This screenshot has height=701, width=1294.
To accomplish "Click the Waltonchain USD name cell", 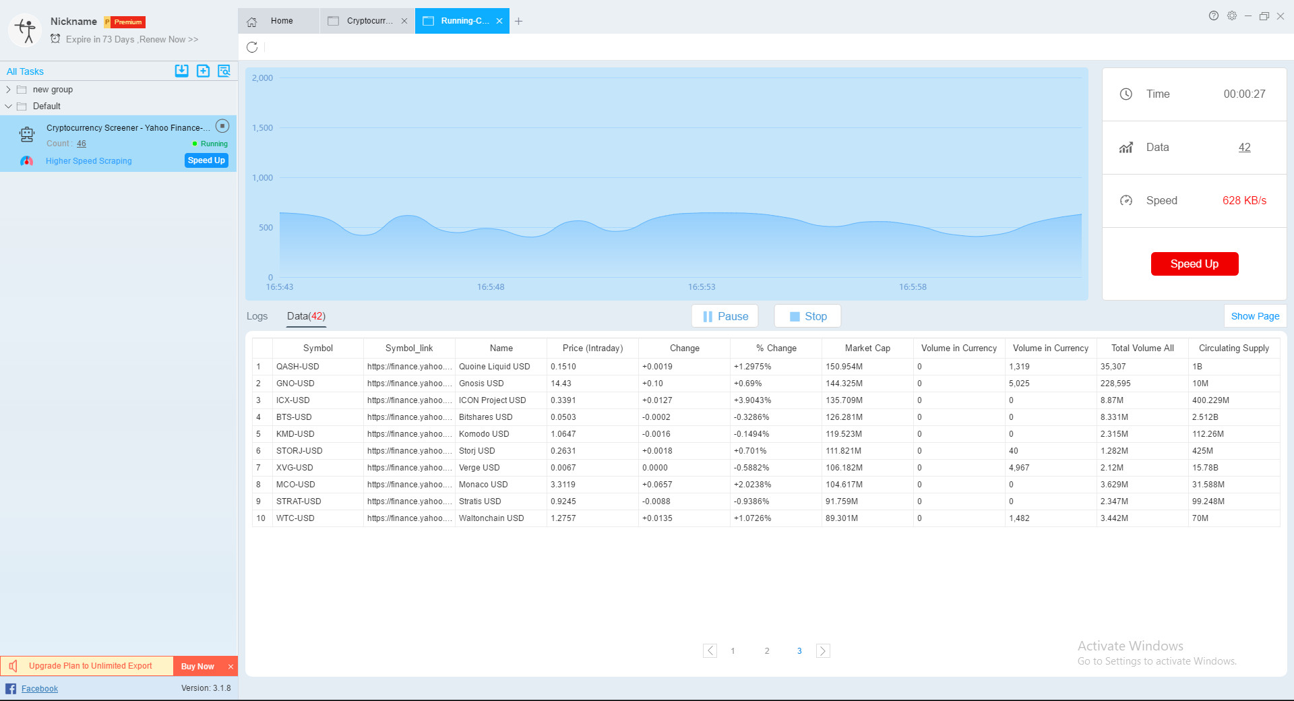I will click(501, 518).
